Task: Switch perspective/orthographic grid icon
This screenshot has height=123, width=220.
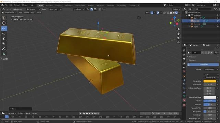Action: click(x=178, y=42)
